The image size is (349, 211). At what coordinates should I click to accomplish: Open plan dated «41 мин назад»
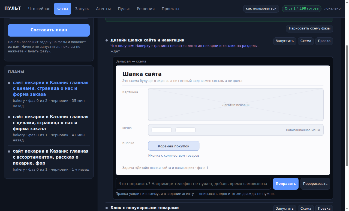pos(49,128)
